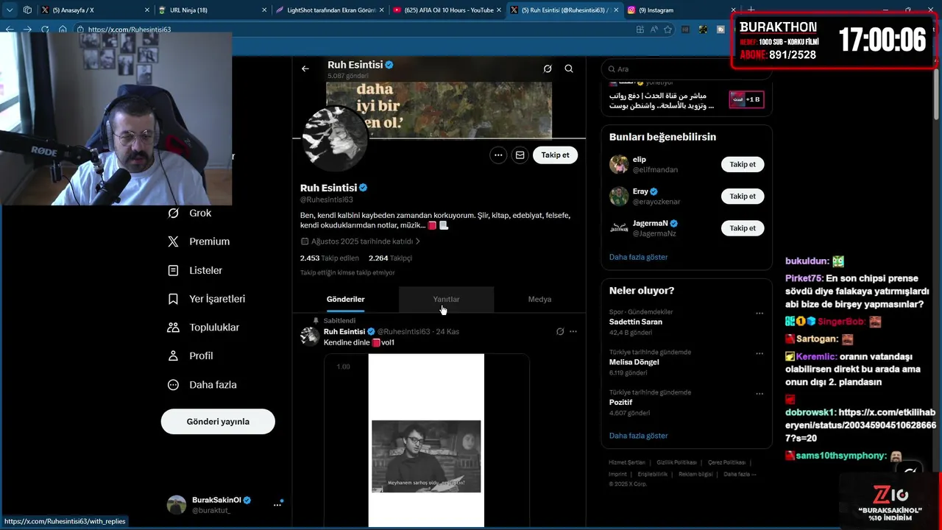The image size is (942, 530).
Task: Play the pinned post video thumbnail
Action: pos(426,440)
